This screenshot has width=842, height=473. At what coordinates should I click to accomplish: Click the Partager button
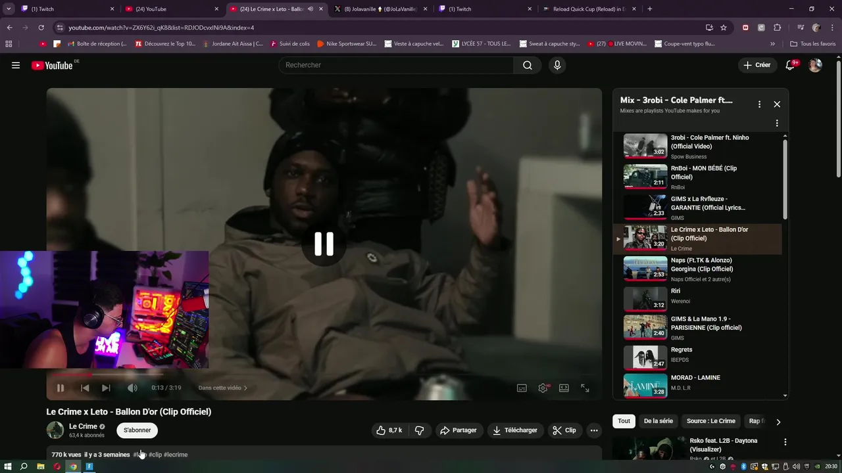[458, 430]
